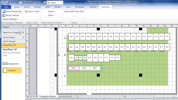Select the SMS Utils ribbon tab
The image size is (178, 100).
click(x=106, y=7)
